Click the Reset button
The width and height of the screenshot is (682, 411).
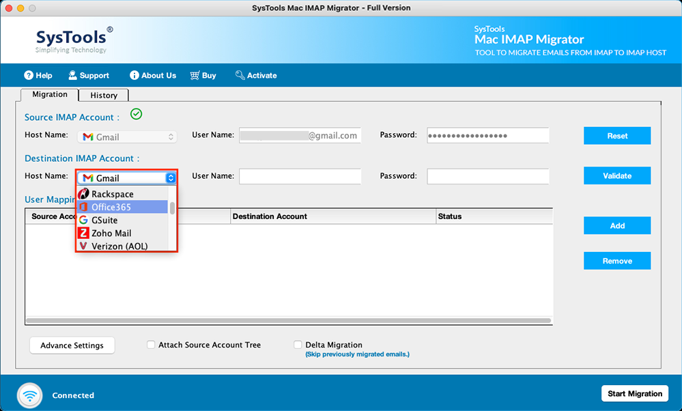click(617, 136)
